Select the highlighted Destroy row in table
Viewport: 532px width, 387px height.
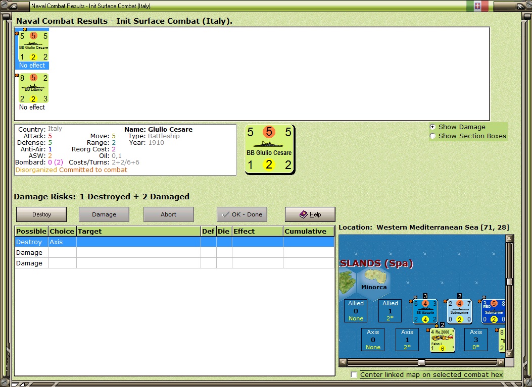[x=175, y=242]
